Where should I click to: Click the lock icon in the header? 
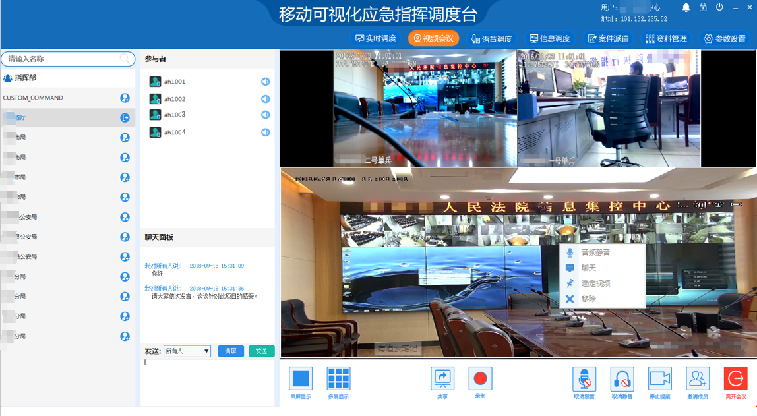click(703, 7)
